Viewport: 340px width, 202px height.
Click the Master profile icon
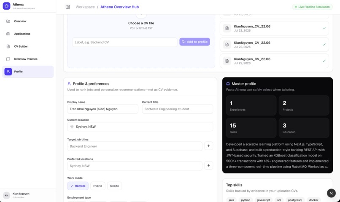tap(228, 84)
